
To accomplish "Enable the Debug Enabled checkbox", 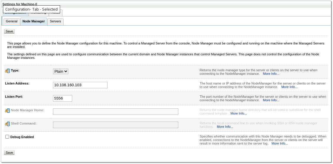I will [7, 137].
